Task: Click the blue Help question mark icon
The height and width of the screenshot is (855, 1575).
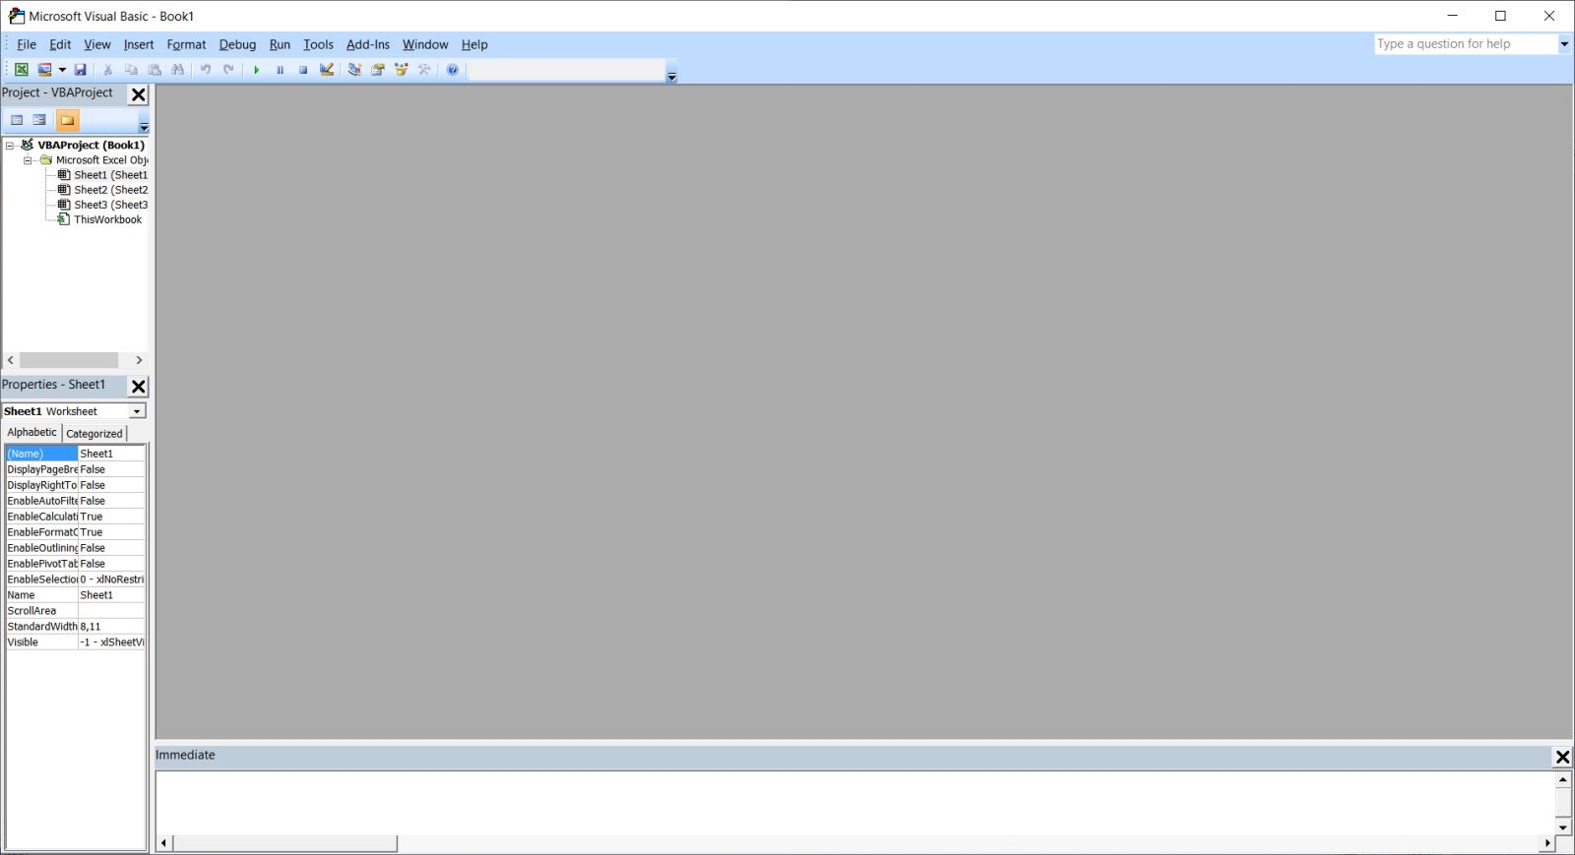Action: [453, 70]
